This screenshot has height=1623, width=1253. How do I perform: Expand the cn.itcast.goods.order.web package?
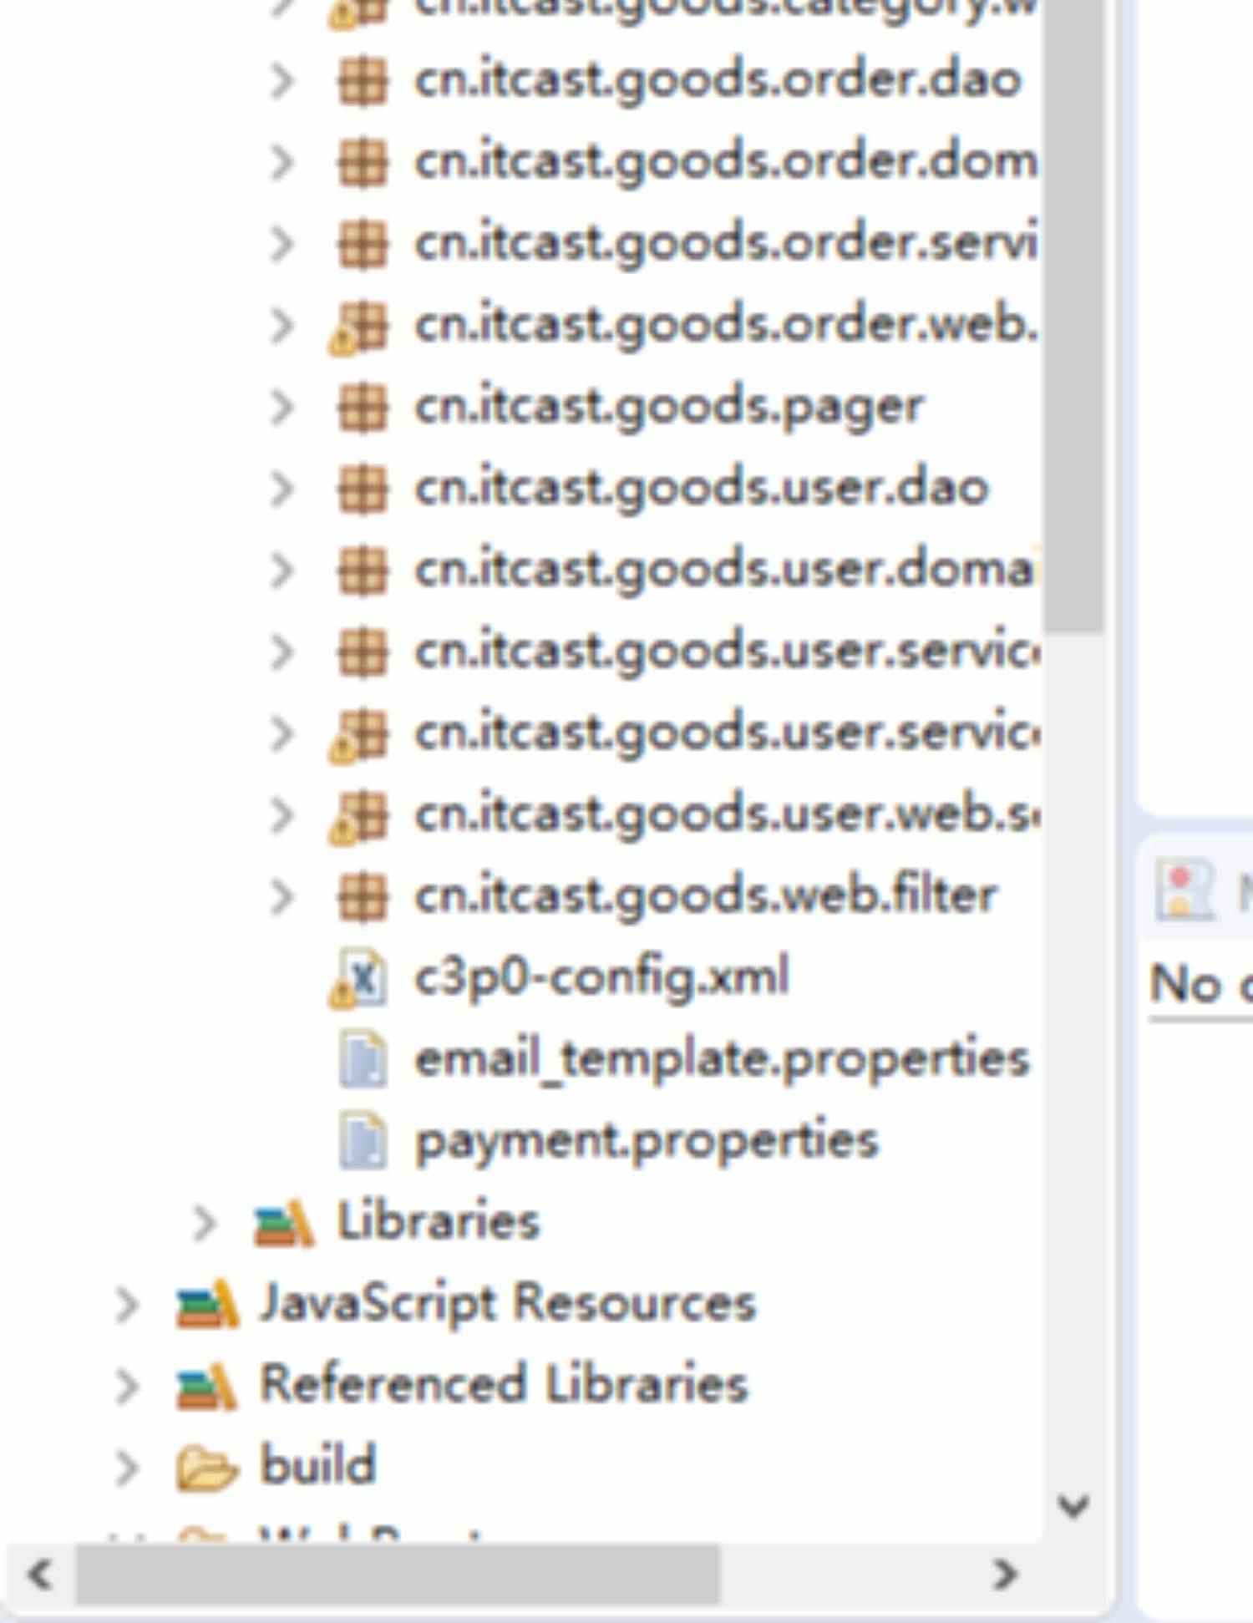click(x=282, y=326)
